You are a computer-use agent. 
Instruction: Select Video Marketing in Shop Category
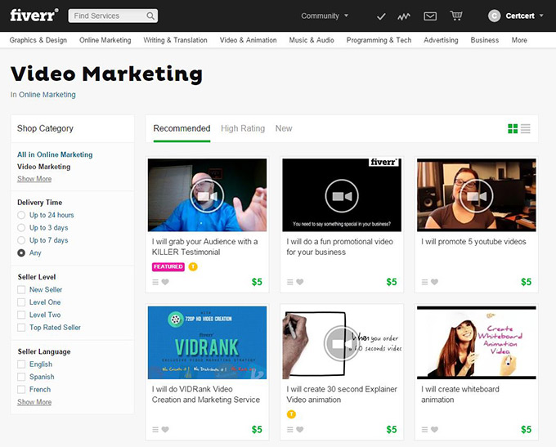tap(44, 167)
